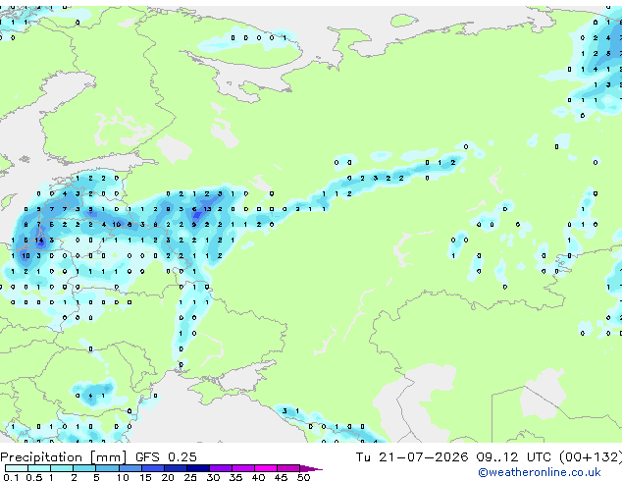The width and height of the screenshot is (622, 481).
Task: Click legend label '25'
Action: pyautogui.click(x=190, y=477)
